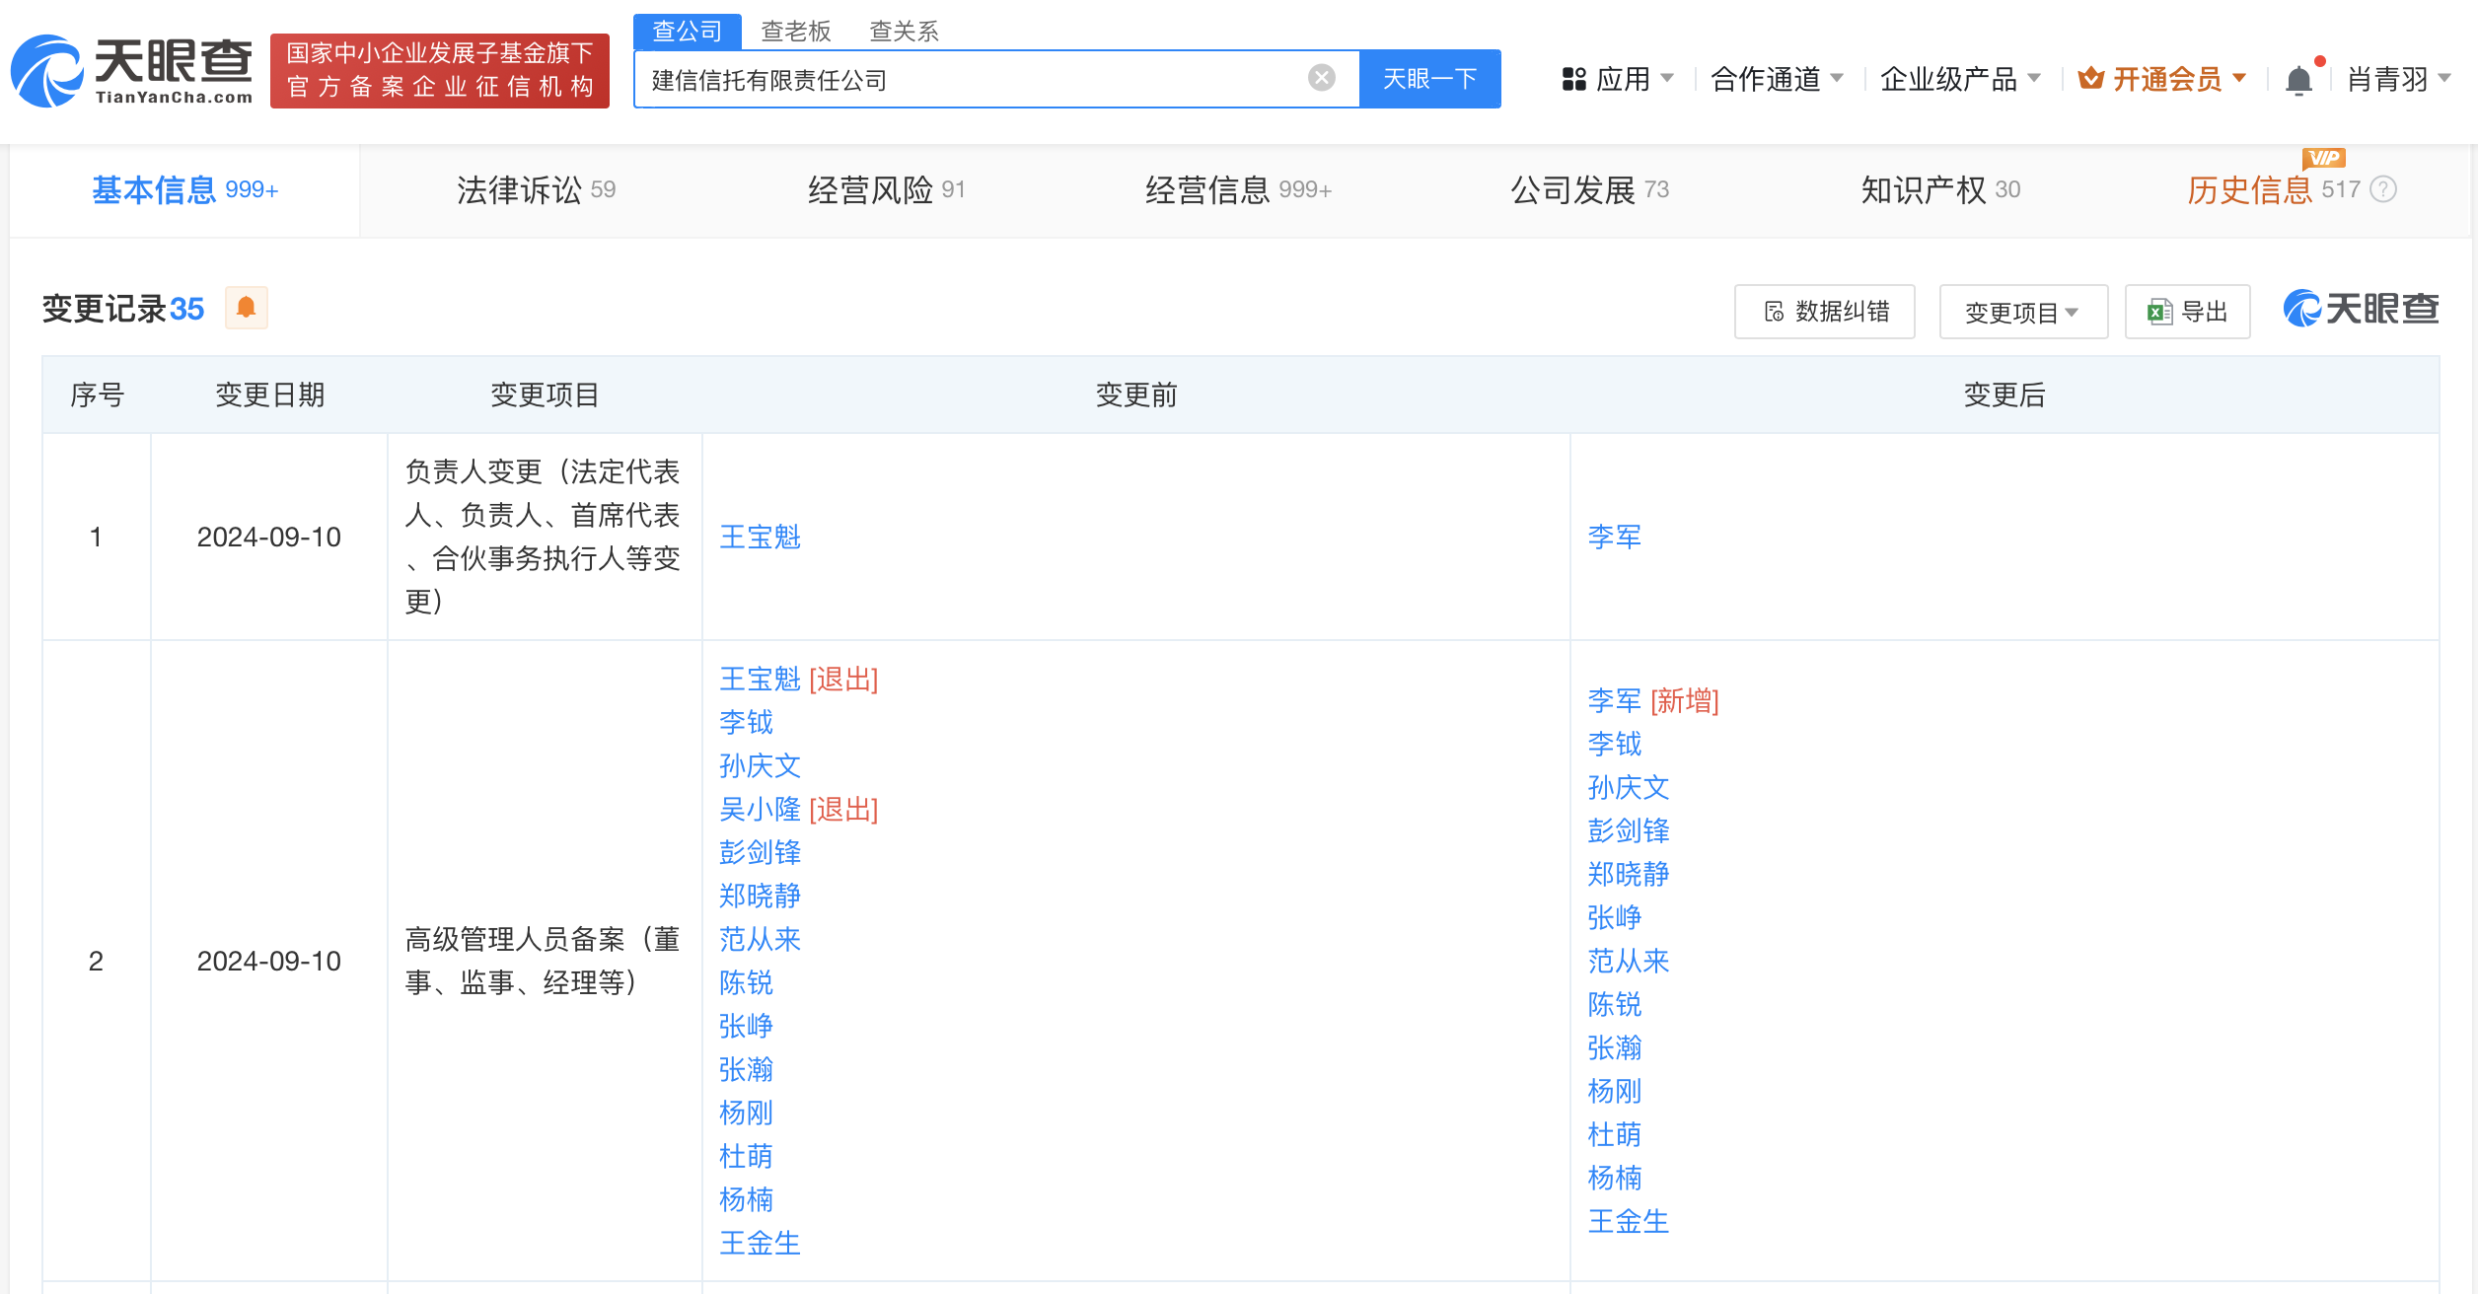
Task: Open the 开通会员 dropdown arrow
Action: tap(2239, 78)
